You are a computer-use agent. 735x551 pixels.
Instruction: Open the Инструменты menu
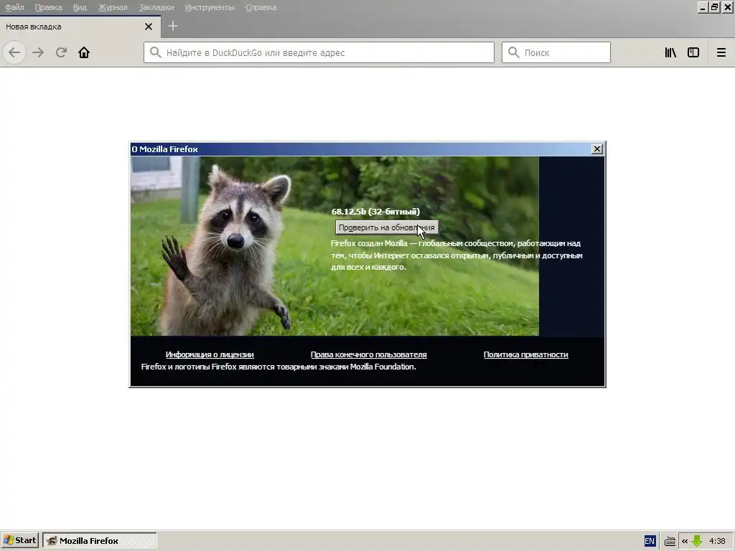point(210,7)
